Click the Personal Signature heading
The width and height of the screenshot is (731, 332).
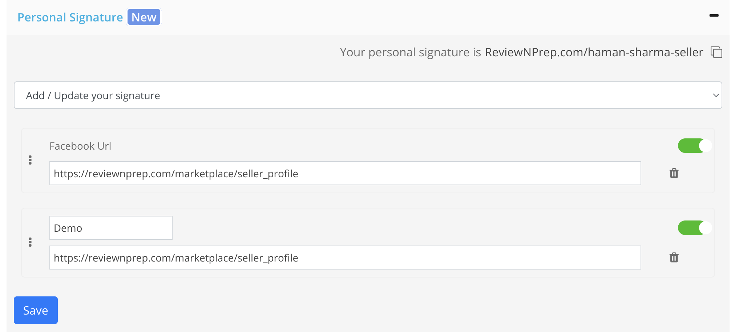point(70,17)
